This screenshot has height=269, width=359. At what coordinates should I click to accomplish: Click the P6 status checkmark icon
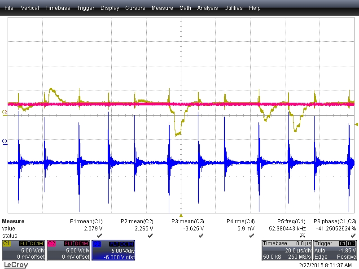tap(353, 235)
